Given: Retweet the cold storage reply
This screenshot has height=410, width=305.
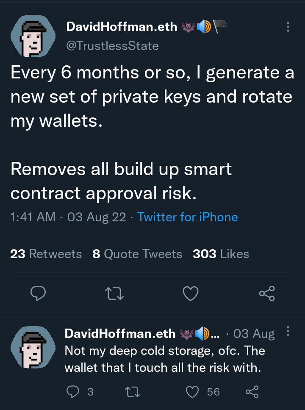Looking at the screenshot, I should 134,392.
